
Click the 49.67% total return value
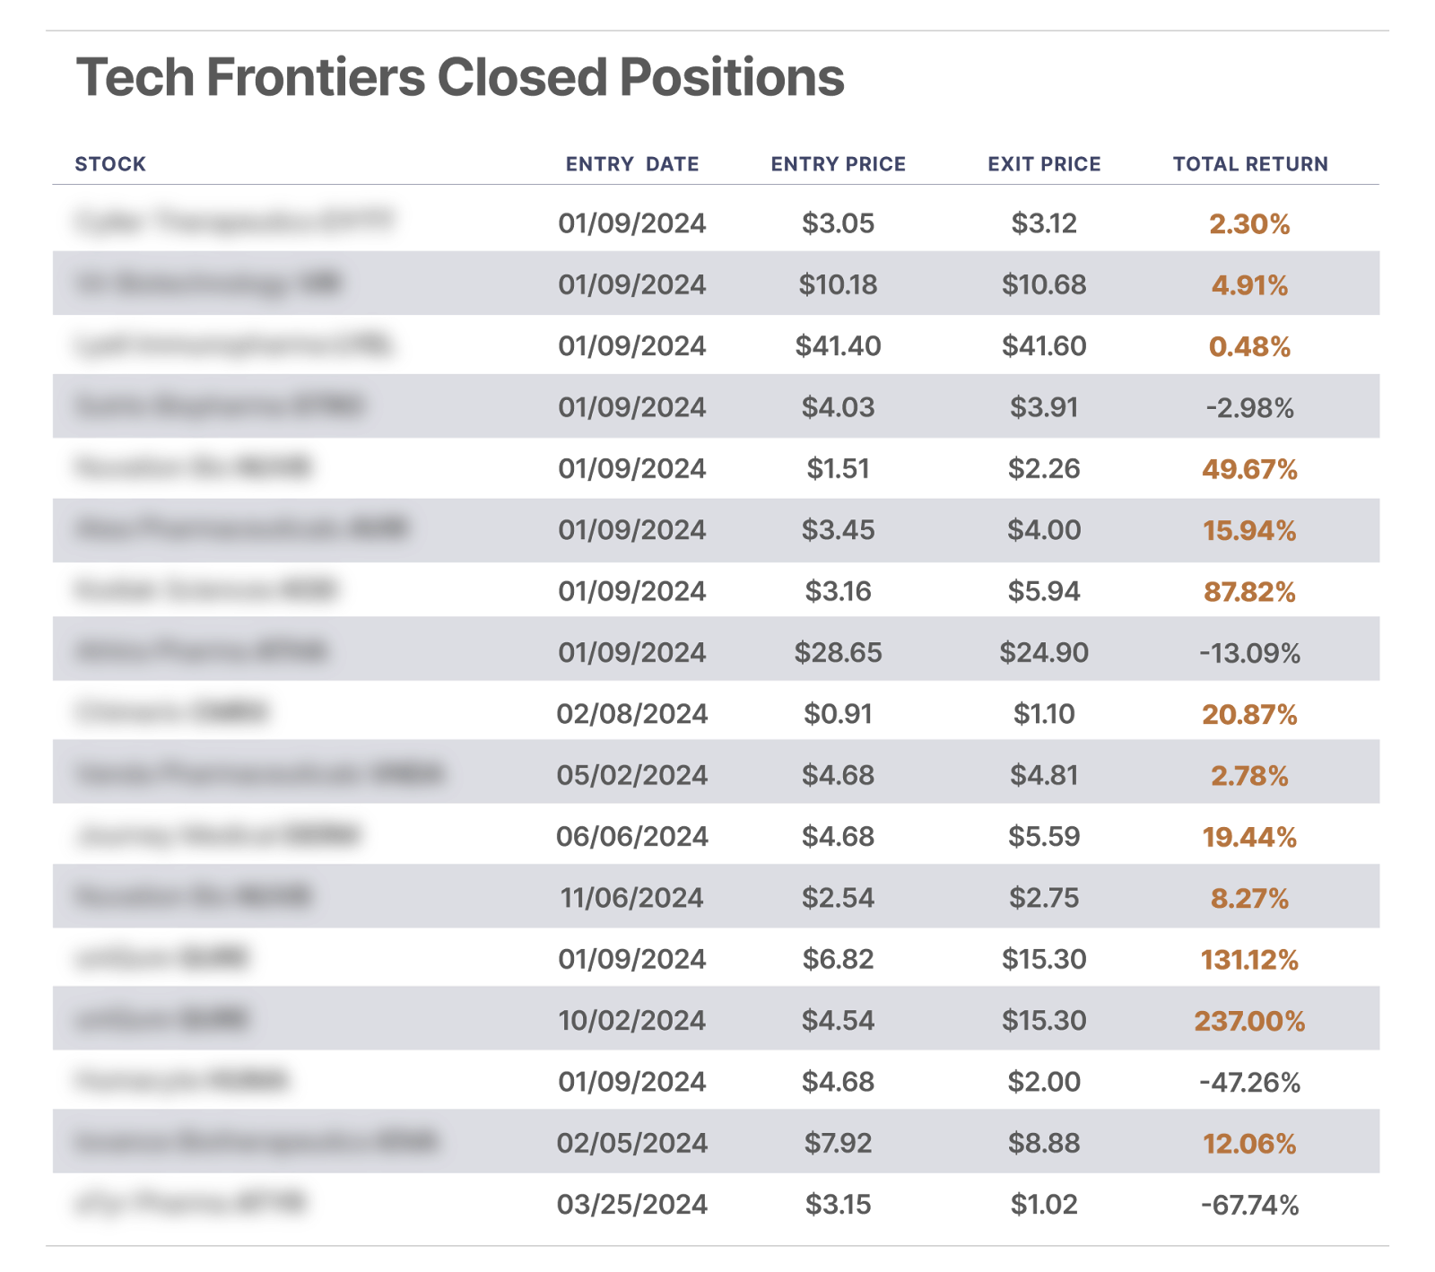[x=1249, y=469]
